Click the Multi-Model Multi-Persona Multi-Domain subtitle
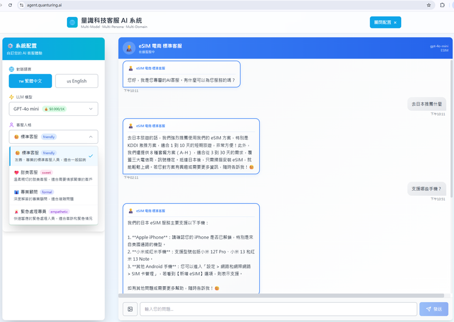Screen dimensions: 454x322 point(114,27)
